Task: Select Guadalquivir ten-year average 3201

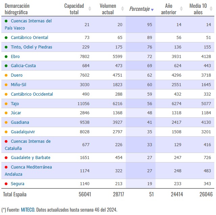Action: click(x=206, y=132)
